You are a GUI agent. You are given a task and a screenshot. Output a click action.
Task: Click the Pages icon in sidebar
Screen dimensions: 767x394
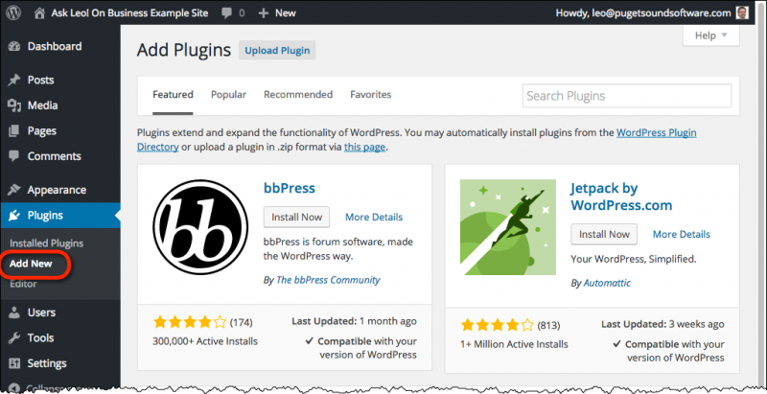[x=14, y=130]
